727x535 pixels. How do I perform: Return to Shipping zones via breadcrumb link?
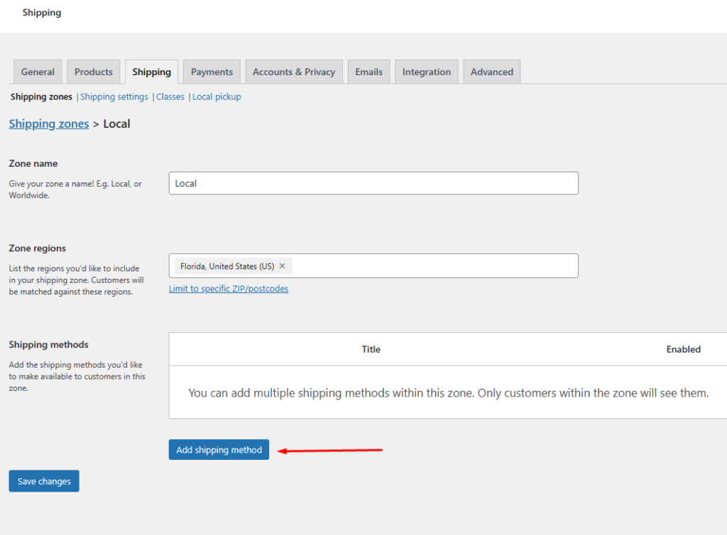pos(48,123)
